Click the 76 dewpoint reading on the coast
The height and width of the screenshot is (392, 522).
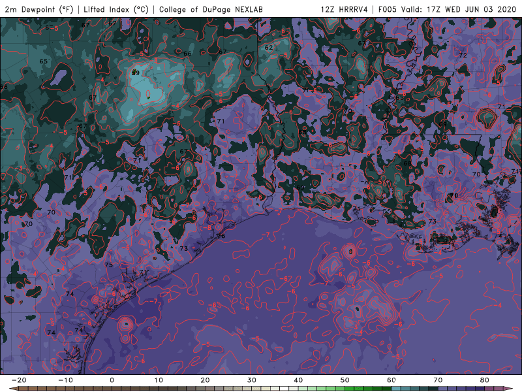click(x=221, y=236)
